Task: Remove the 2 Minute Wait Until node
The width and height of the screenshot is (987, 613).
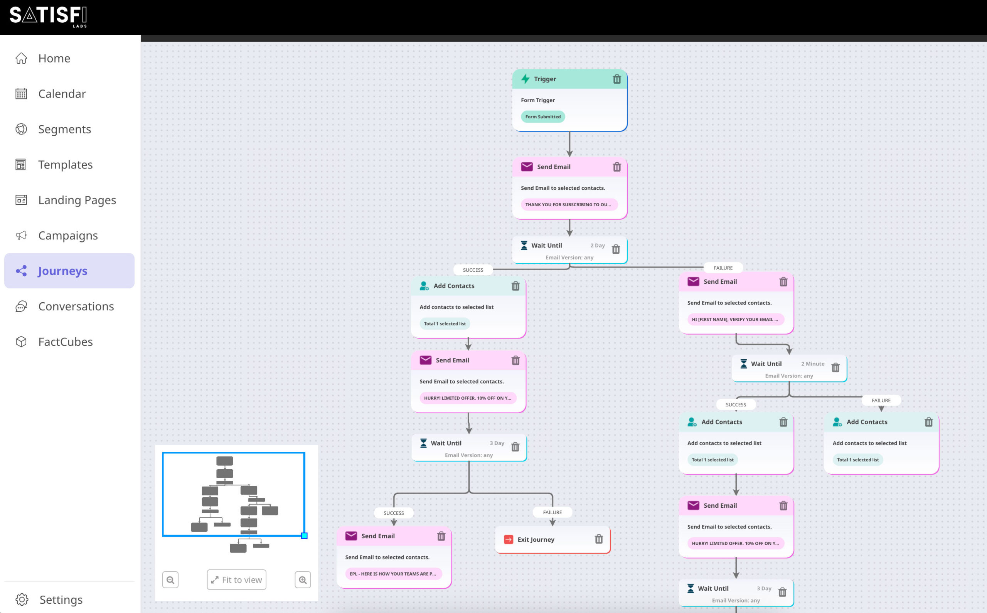Action: (835, 367)
